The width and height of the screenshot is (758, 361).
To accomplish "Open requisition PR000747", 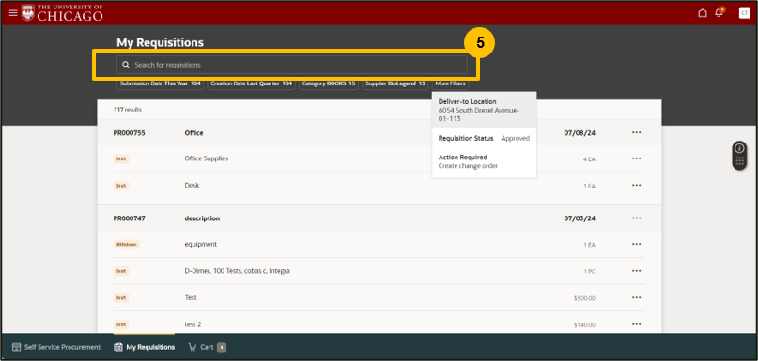I will click(129, 218).
